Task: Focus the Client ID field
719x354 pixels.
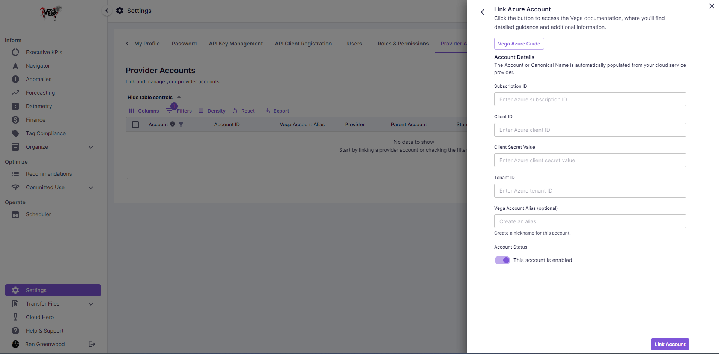Action: point(590,130)
